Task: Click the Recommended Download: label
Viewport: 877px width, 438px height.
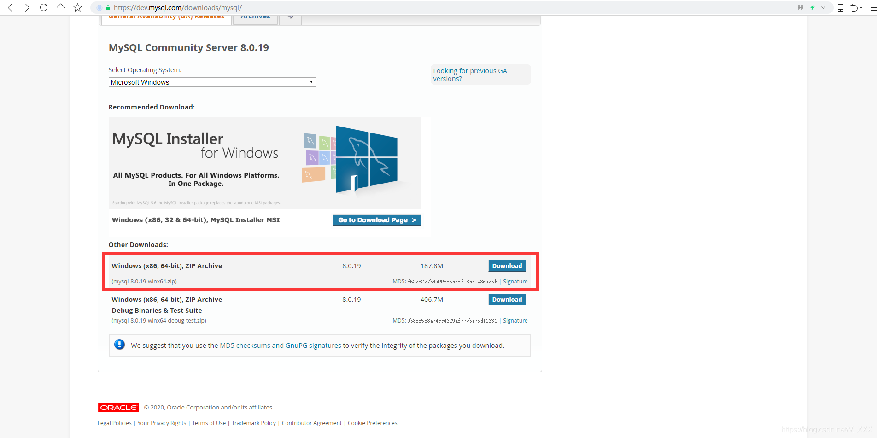Action: [152, 107]
